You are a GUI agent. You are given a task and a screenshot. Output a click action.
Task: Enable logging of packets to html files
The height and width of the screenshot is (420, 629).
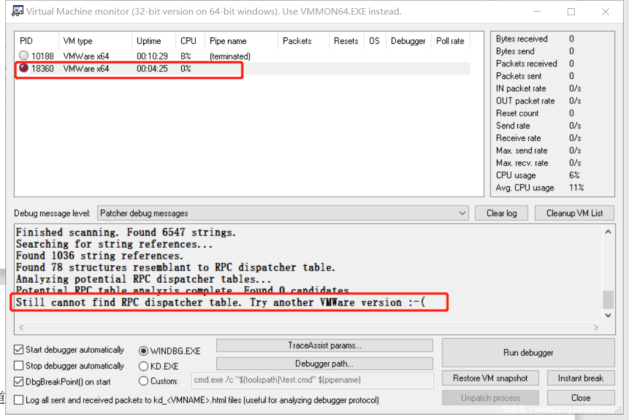click(19, 400)
